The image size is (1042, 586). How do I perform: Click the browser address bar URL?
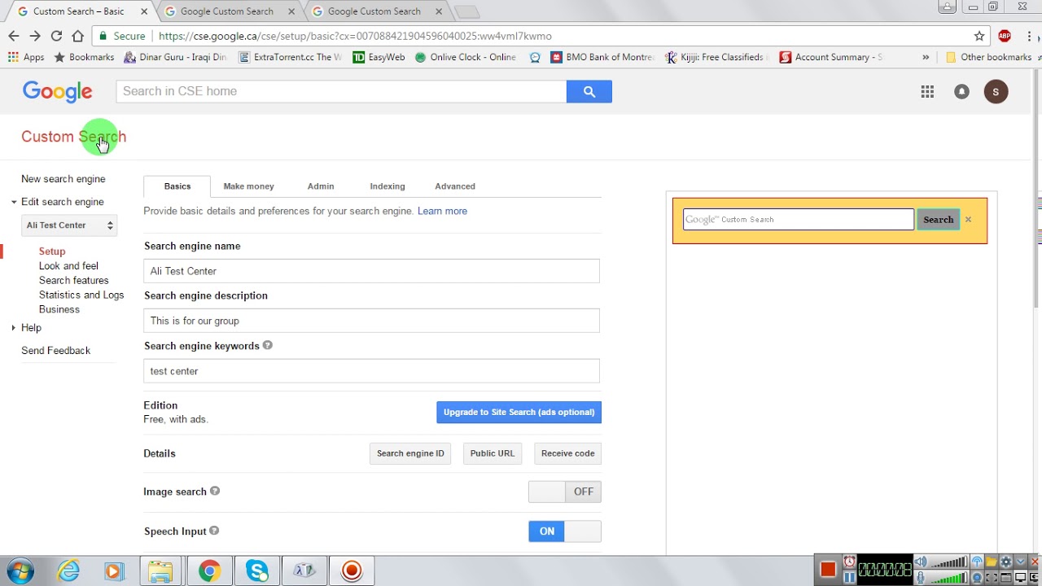pyautogui.click(x=355, y=36)
